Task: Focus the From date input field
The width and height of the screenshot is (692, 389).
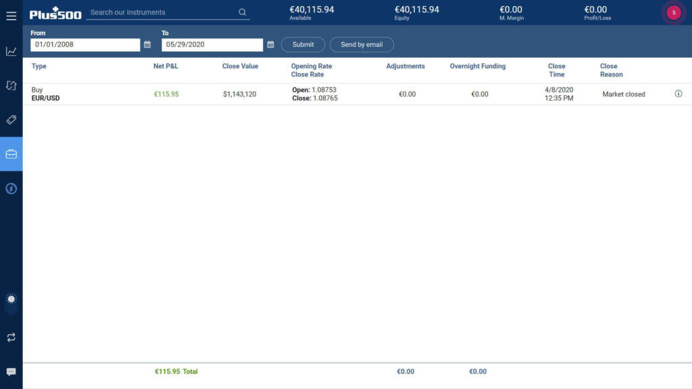Action: coord(85,45)
